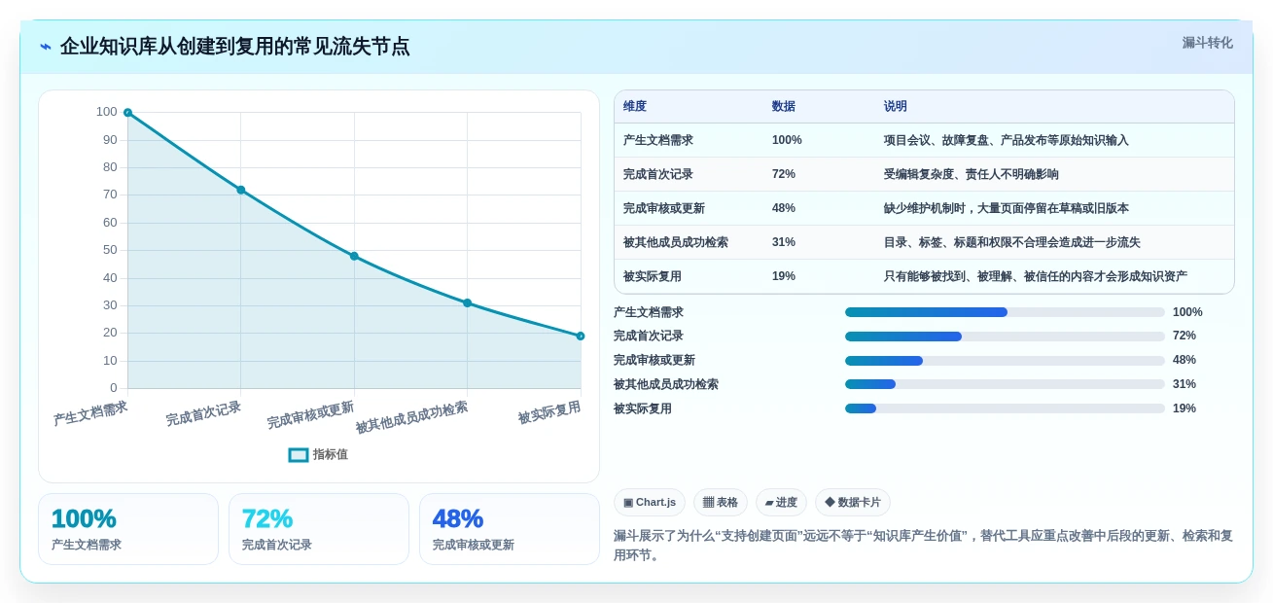
Task: Click the chart data point at 19
Action: [581, 336]
